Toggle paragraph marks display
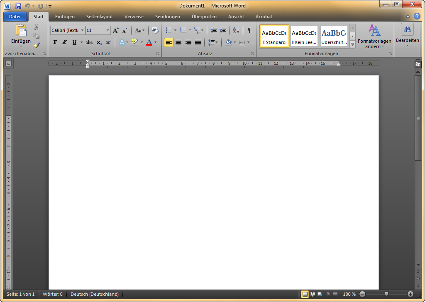The image size is (425, 302). (x=249, y=30)
